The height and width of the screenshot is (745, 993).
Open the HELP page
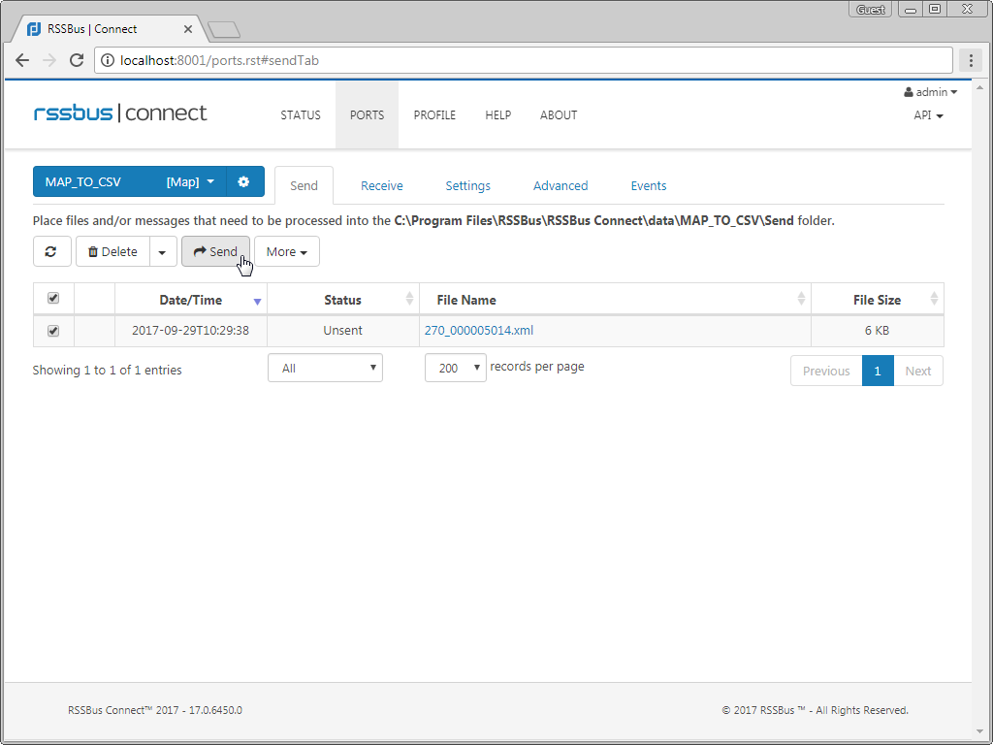tap(498, 115)
